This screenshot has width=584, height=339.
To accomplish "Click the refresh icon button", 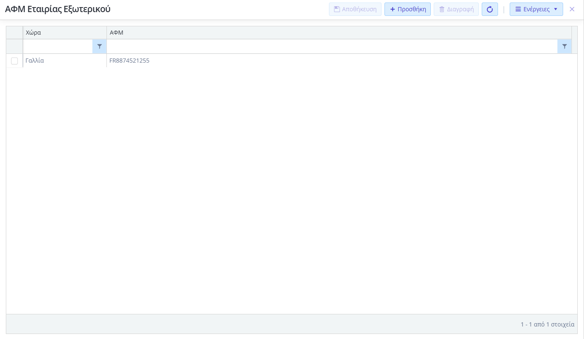I will [490, 9].
